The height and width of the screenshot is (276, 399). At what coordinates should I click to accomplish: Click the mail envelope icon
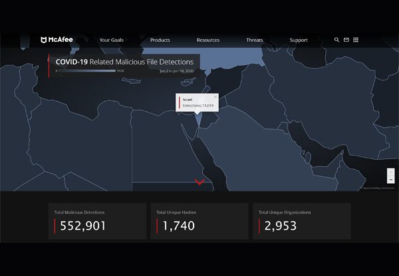click(x=346, y=40)
